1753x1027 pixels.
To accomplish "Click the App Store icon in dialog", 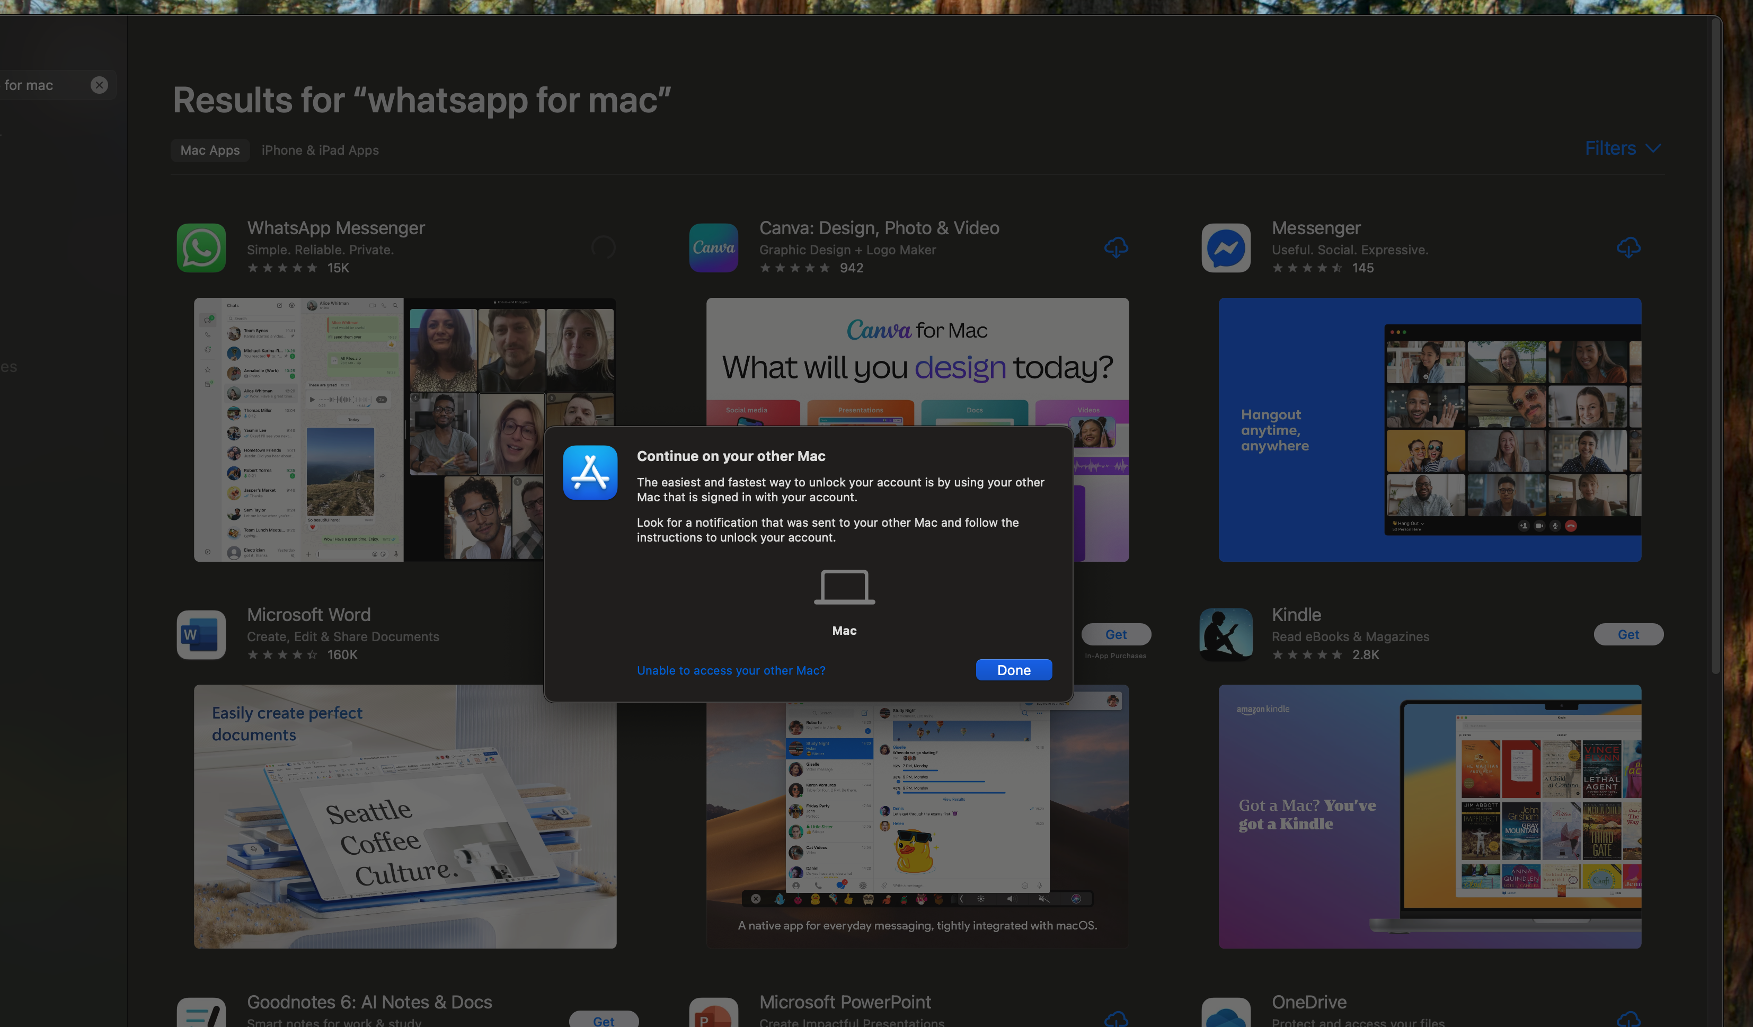I will 590,473.
